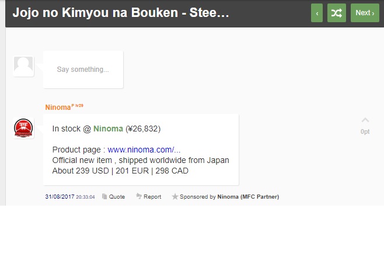Quote Ninoma's comment
384x267 pixels.
(113, 197)
